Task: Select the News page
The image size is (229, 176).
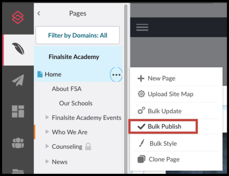Action: click(x=60, y=162)
